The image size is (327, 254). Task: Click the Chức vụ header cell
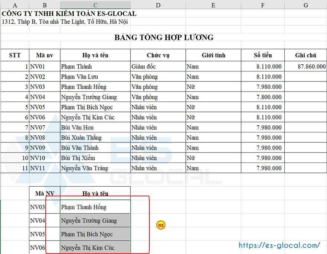(x=158, y=55)
